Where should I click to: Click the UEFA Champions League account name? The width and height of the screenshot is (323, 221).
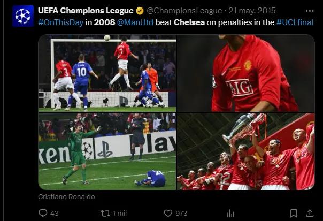click(x=86, y=11)
